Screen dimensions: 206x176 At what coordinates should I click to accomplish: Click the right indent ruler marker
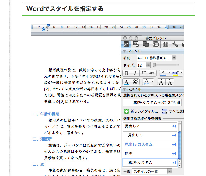click(x=166, y=28)
